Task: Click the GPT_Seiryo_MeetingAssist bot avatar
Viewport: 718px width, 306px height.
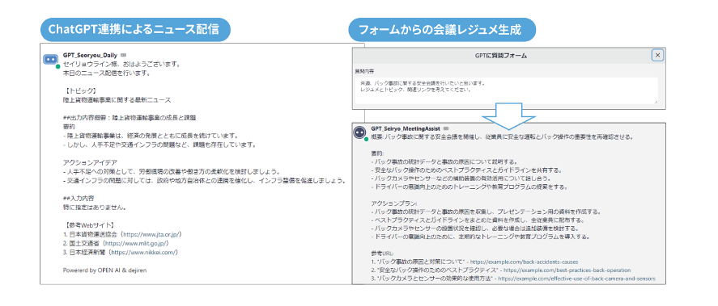Action: tap(360, 133)
